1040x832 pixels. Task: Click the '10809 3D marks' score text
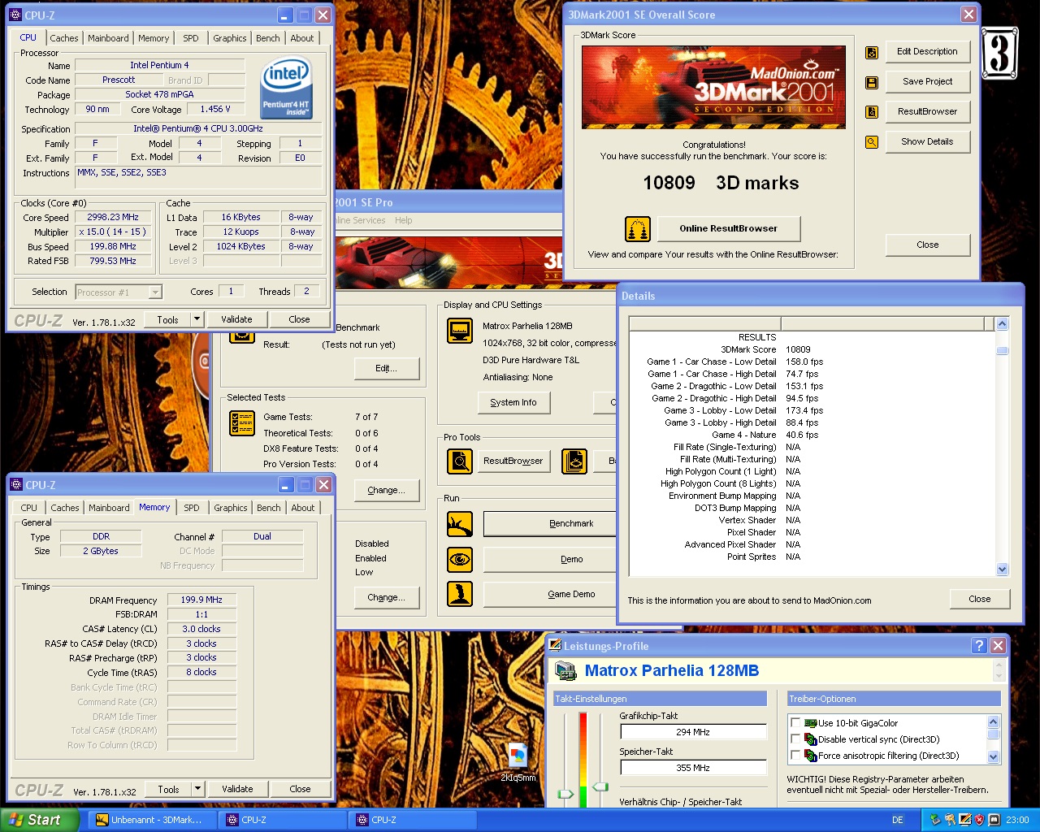point(721,184)
